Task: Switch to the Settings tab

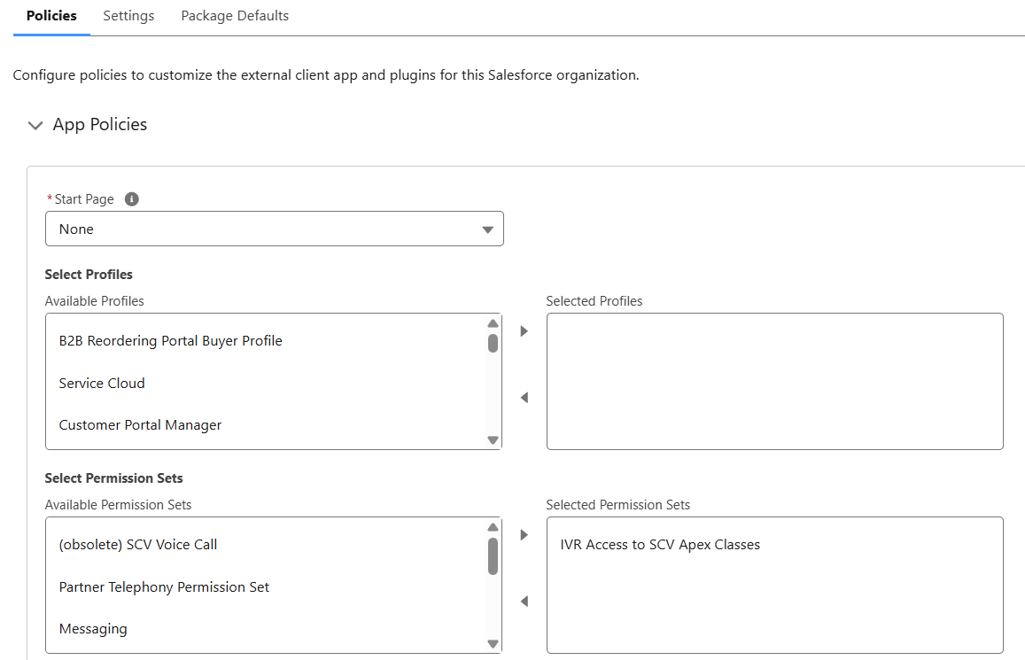Action: click(x=128, y=15)
